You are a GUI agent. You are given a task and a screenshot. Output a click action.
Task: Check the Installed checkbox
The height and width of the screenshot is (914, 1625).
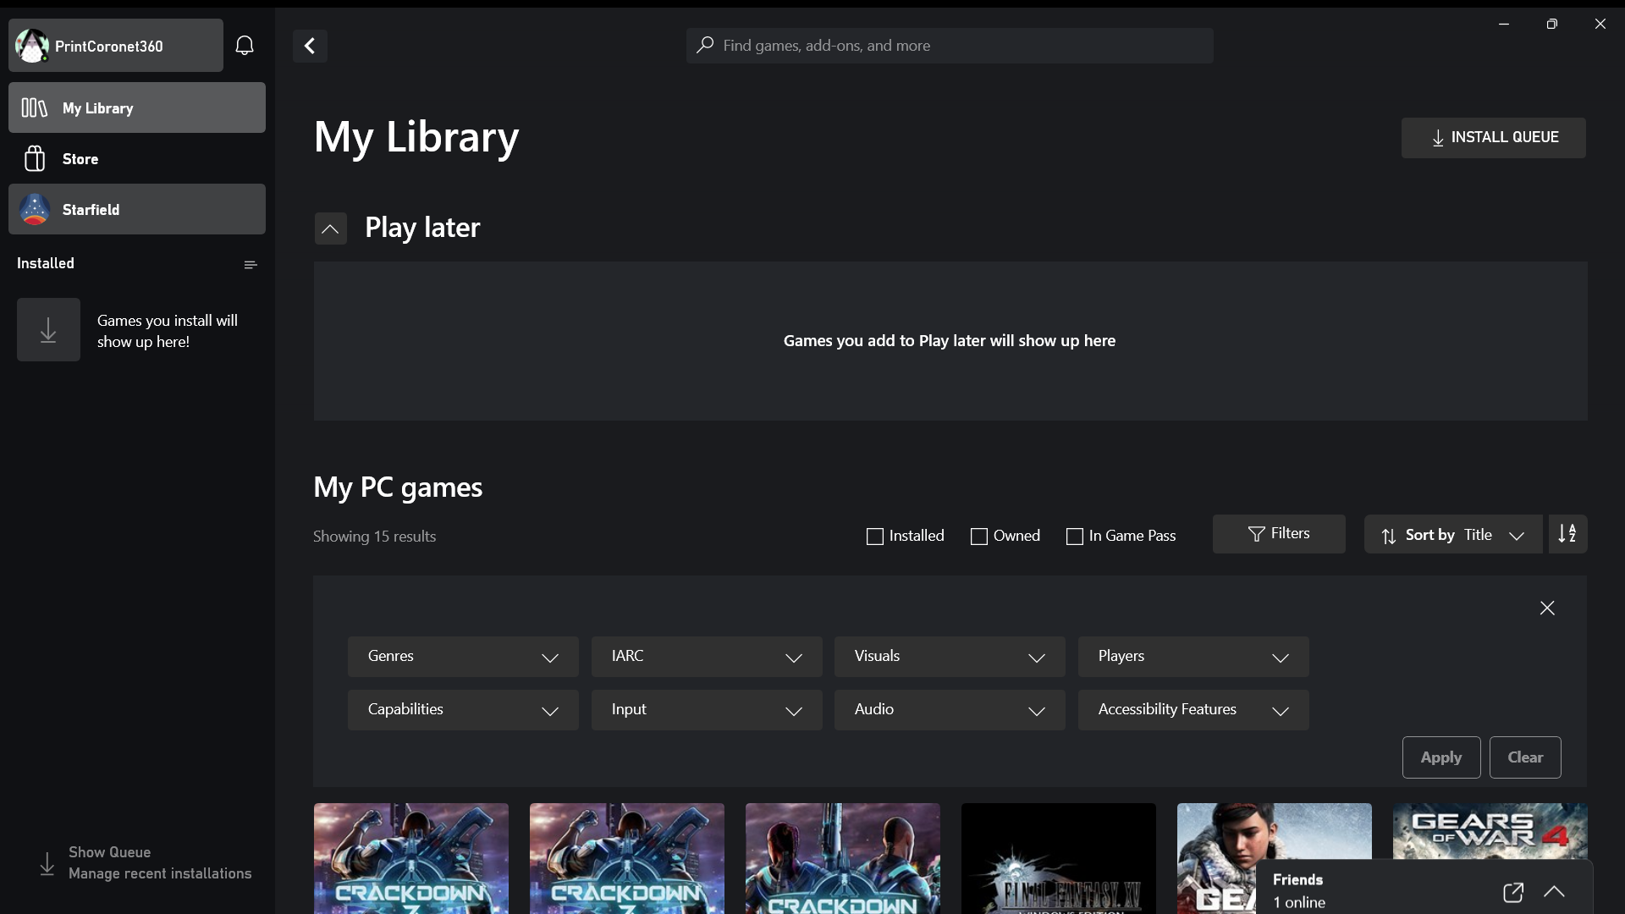pyautogui.click(x=875, y=537)
